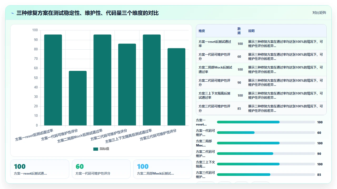Screen dimensions: 337x189
Task: Click the x-axis label 方案二局部Mock后测试通过率
Action: (80, 136)
